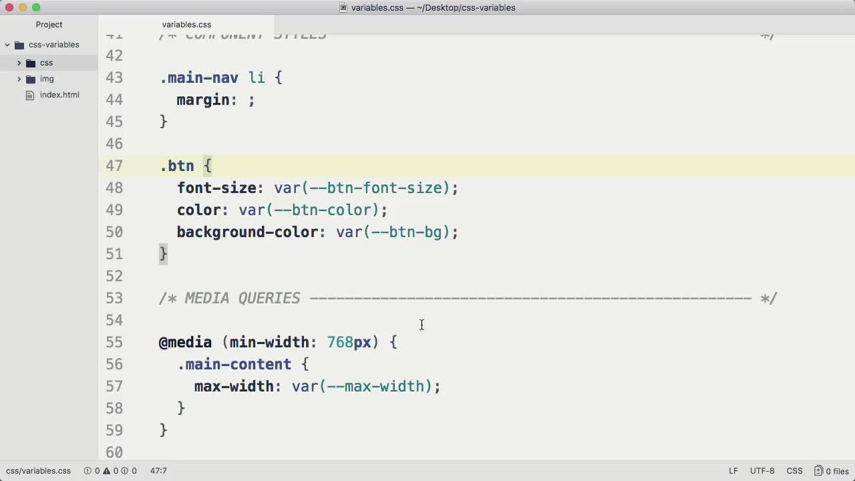Open the LF line-ending selector
855x481 pixels.
coord(733,470)
